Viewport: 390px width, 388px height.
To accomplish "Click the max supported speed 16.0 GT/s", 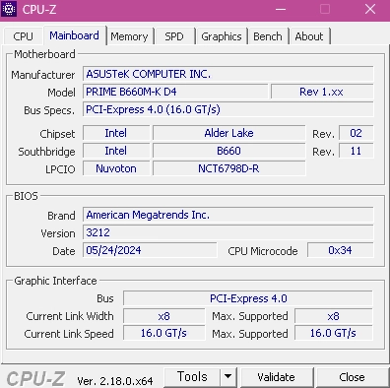I will click(334, 334).
